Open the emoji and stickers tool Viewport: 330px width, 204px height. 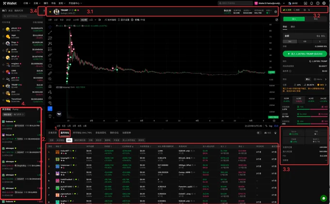[x=50, y=66]
